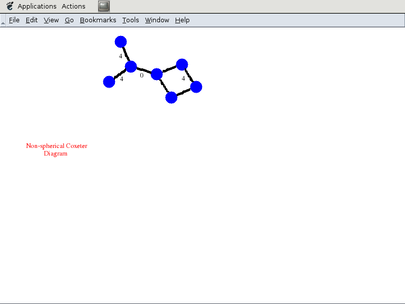Launch the monitor icon in top panel
This screenshot has height=304, width=405.
click(104, 6)
